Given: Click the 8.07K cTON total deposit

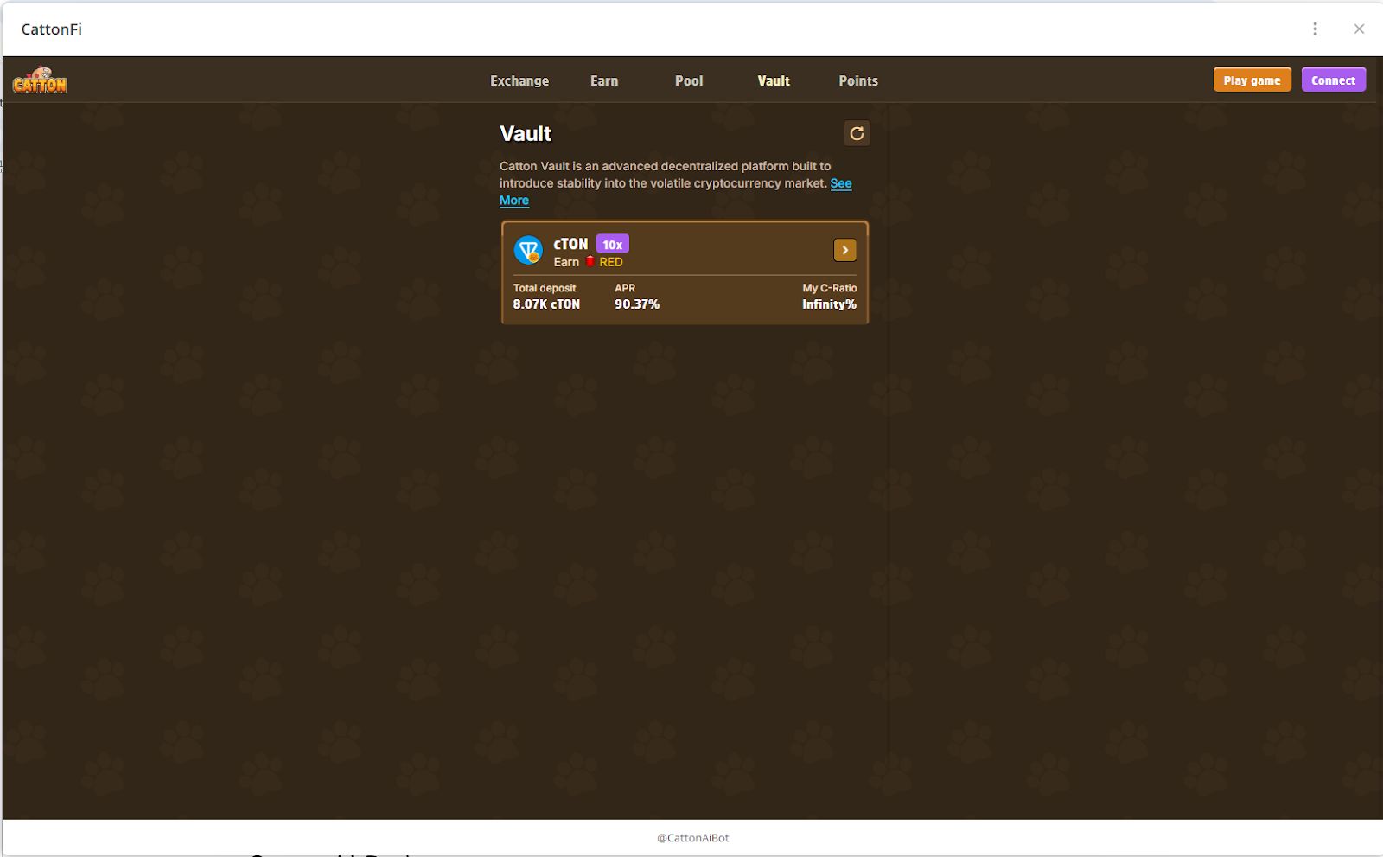Looking at the screenshot, I should pyautogui.click(x=546, y=304).
